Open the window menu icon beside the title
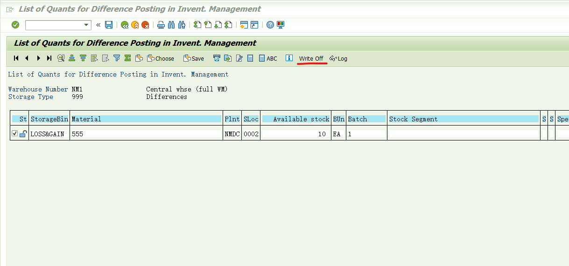Image resolution: width=569 pixels, height=266 pixels. 10,9
